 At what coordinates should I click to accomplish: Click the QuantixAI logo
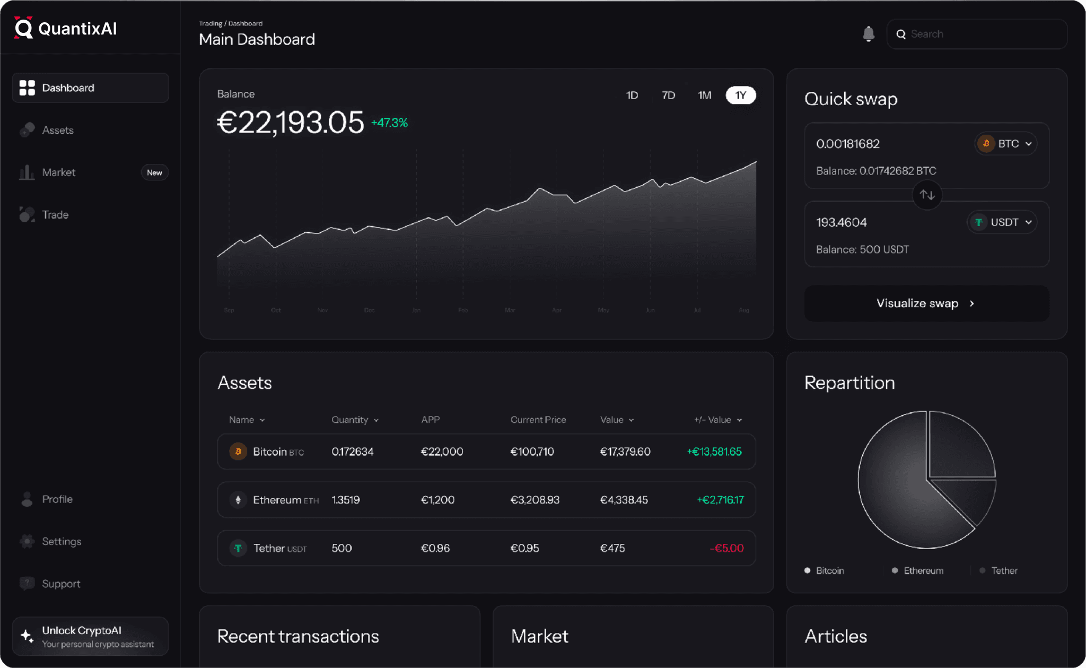(x=64, y=29)
